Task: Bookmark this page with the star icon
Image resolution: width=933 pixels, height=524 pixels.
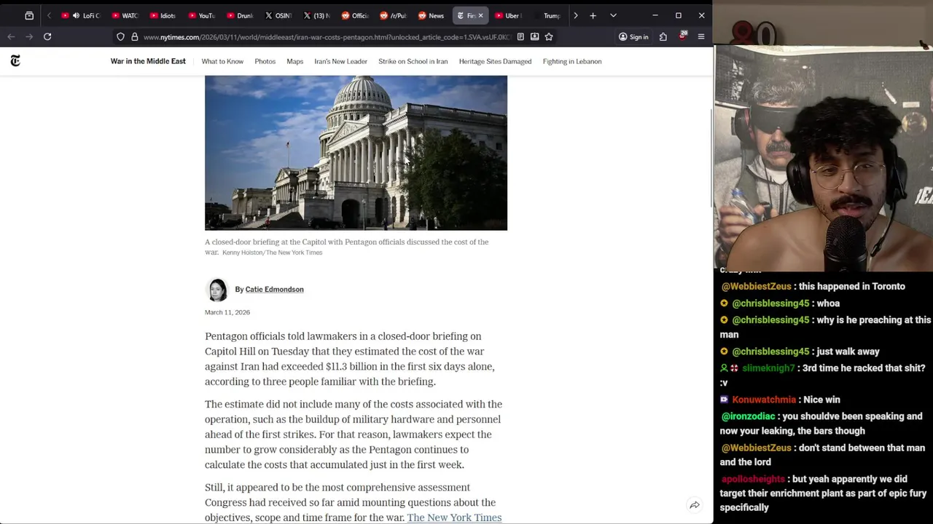Action: [x=549, y=36]
